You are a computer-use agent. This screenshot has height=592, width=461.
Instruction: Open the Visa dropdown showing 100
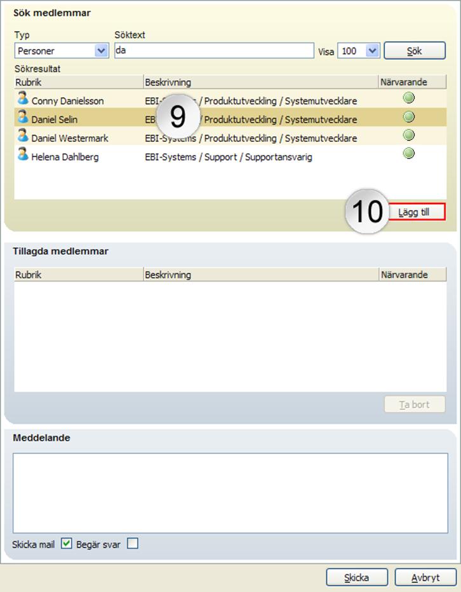pyautogui.click(x=359, y=51)
